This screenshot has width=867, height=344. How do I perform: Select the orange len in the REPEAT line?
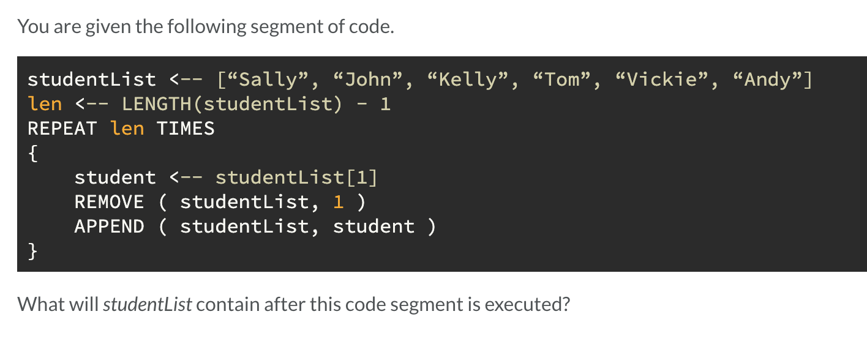127,129
